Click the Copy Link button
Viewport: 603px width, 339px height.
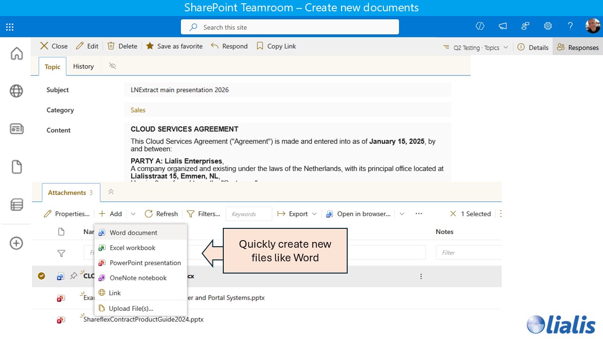pyautogui.click(x=276, y=46)
